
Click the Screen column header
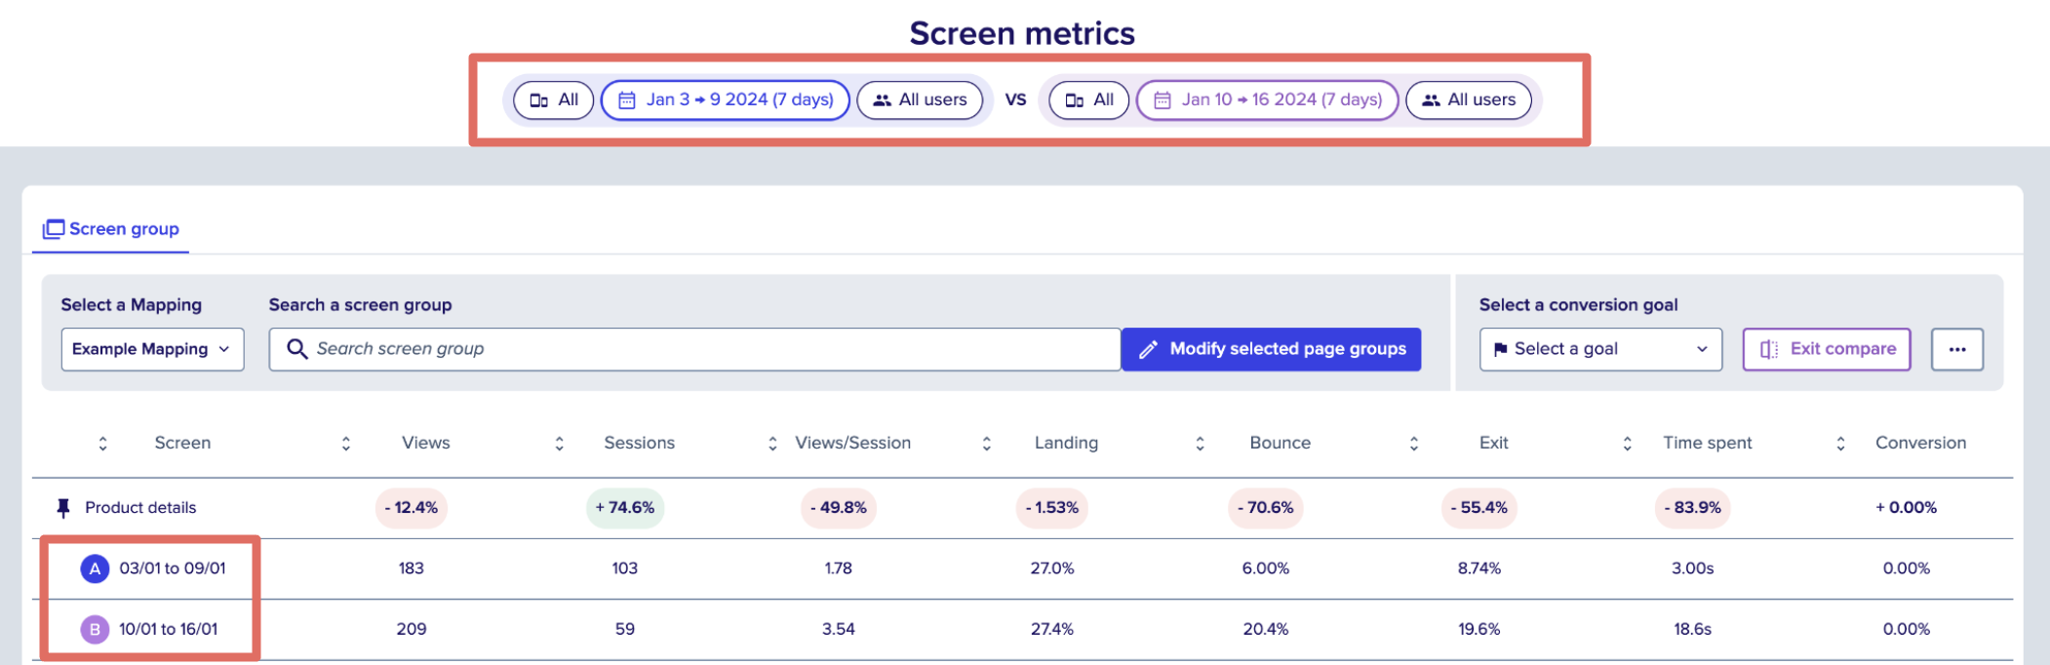(182, 443)
